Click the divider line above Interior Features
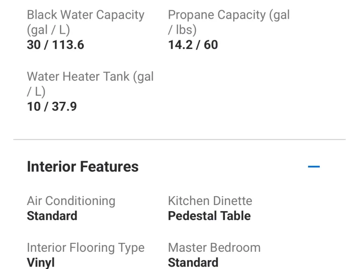This screenshot has width=359, height=269. [179, 140]
